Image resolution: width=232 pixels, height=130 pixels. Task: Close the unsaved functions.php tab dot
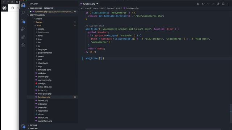tap(97, 4)
